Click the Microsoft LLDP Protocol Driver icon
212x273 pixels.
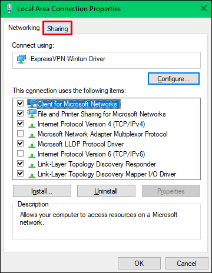click(x=32, y=145)
